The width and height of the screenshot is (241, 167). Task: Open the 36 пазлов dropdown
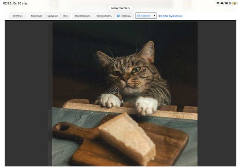(x=145, y=16)
